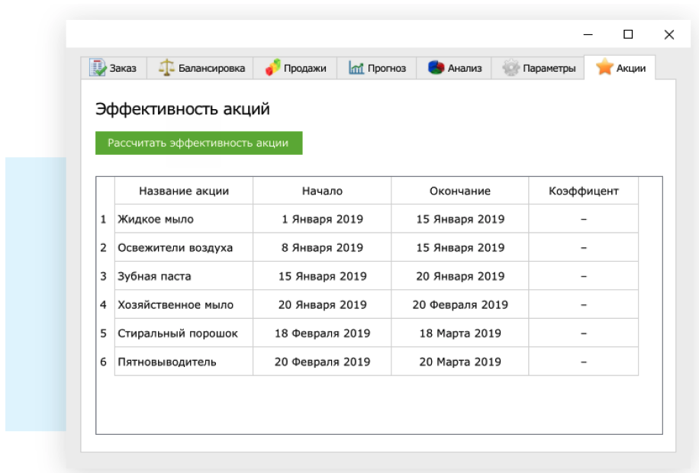Click the Балансировка scales icon

[166, 68]
